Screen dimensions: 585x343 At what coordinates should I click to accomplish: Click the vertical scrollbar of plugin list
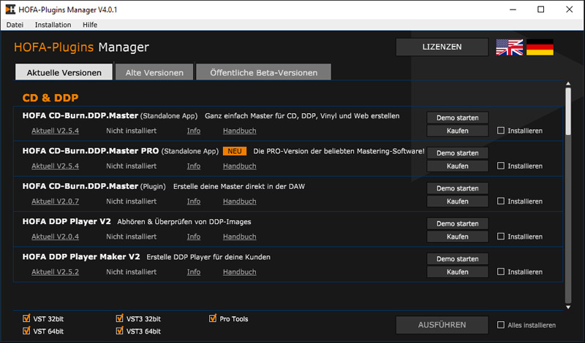point(567,190)
